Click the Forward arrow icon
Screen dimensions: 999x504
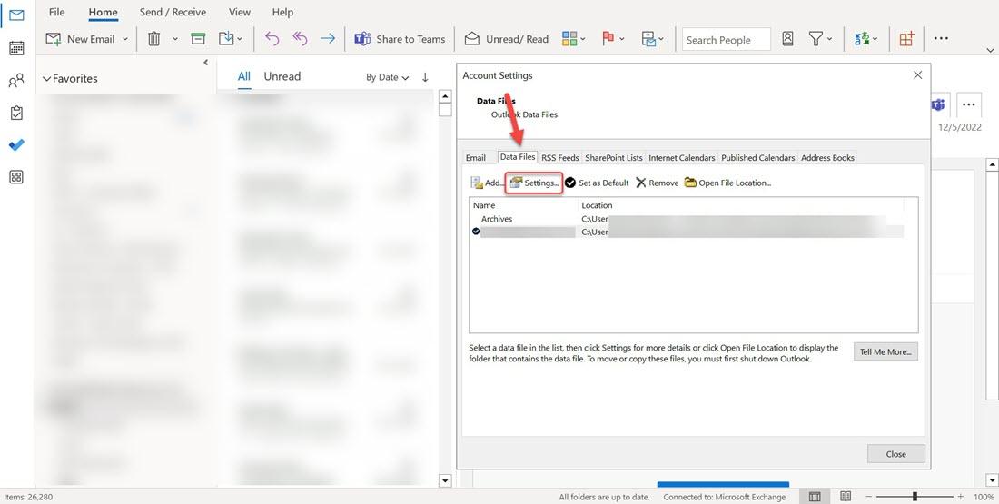pyautogui.click(x=328, y=39)
